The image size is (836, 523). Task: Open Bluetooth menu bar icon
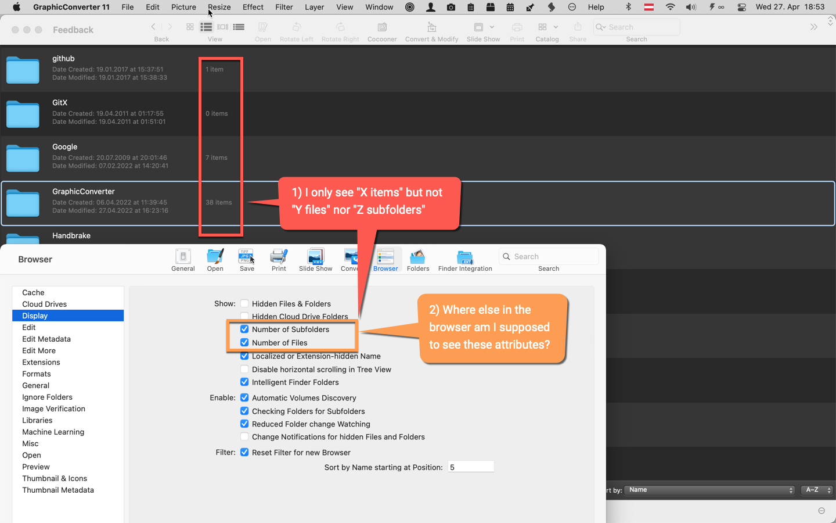tap(628, 7)
